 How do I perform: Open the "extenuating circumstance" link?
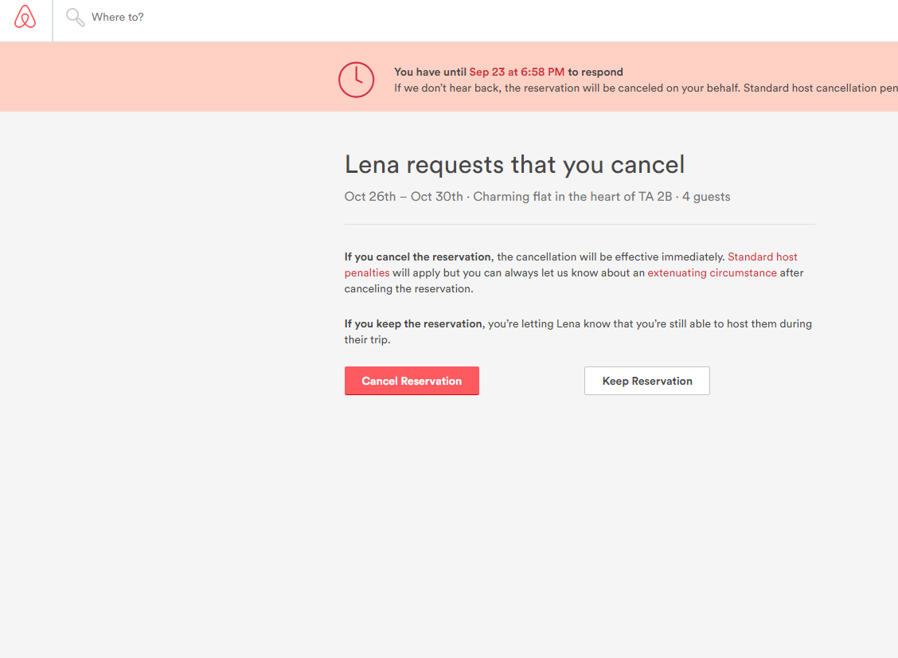click(x=712, y=273)
